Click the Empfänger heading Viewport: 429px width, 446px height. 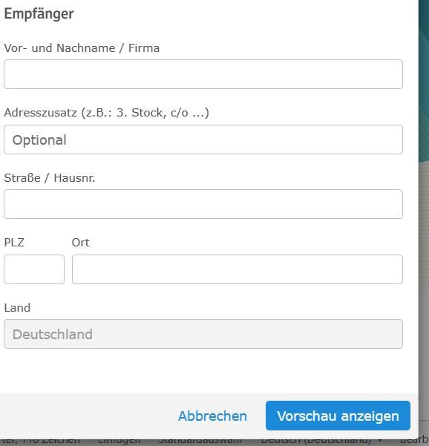(x=39, y=13)
